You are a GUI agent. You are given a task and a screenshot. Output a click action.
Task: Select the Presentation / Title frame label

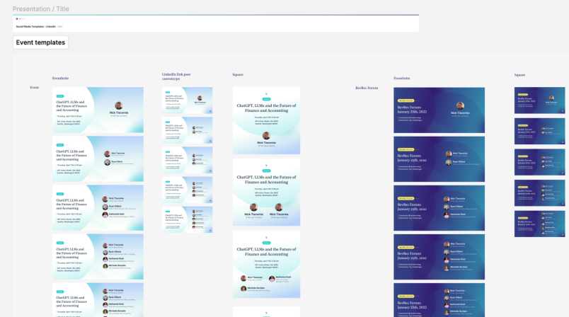40,9
